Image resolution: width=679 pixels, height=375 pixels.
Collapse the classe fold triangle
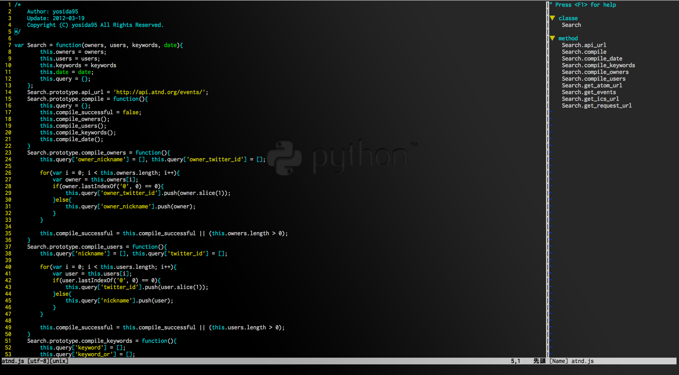pos(552,18)
